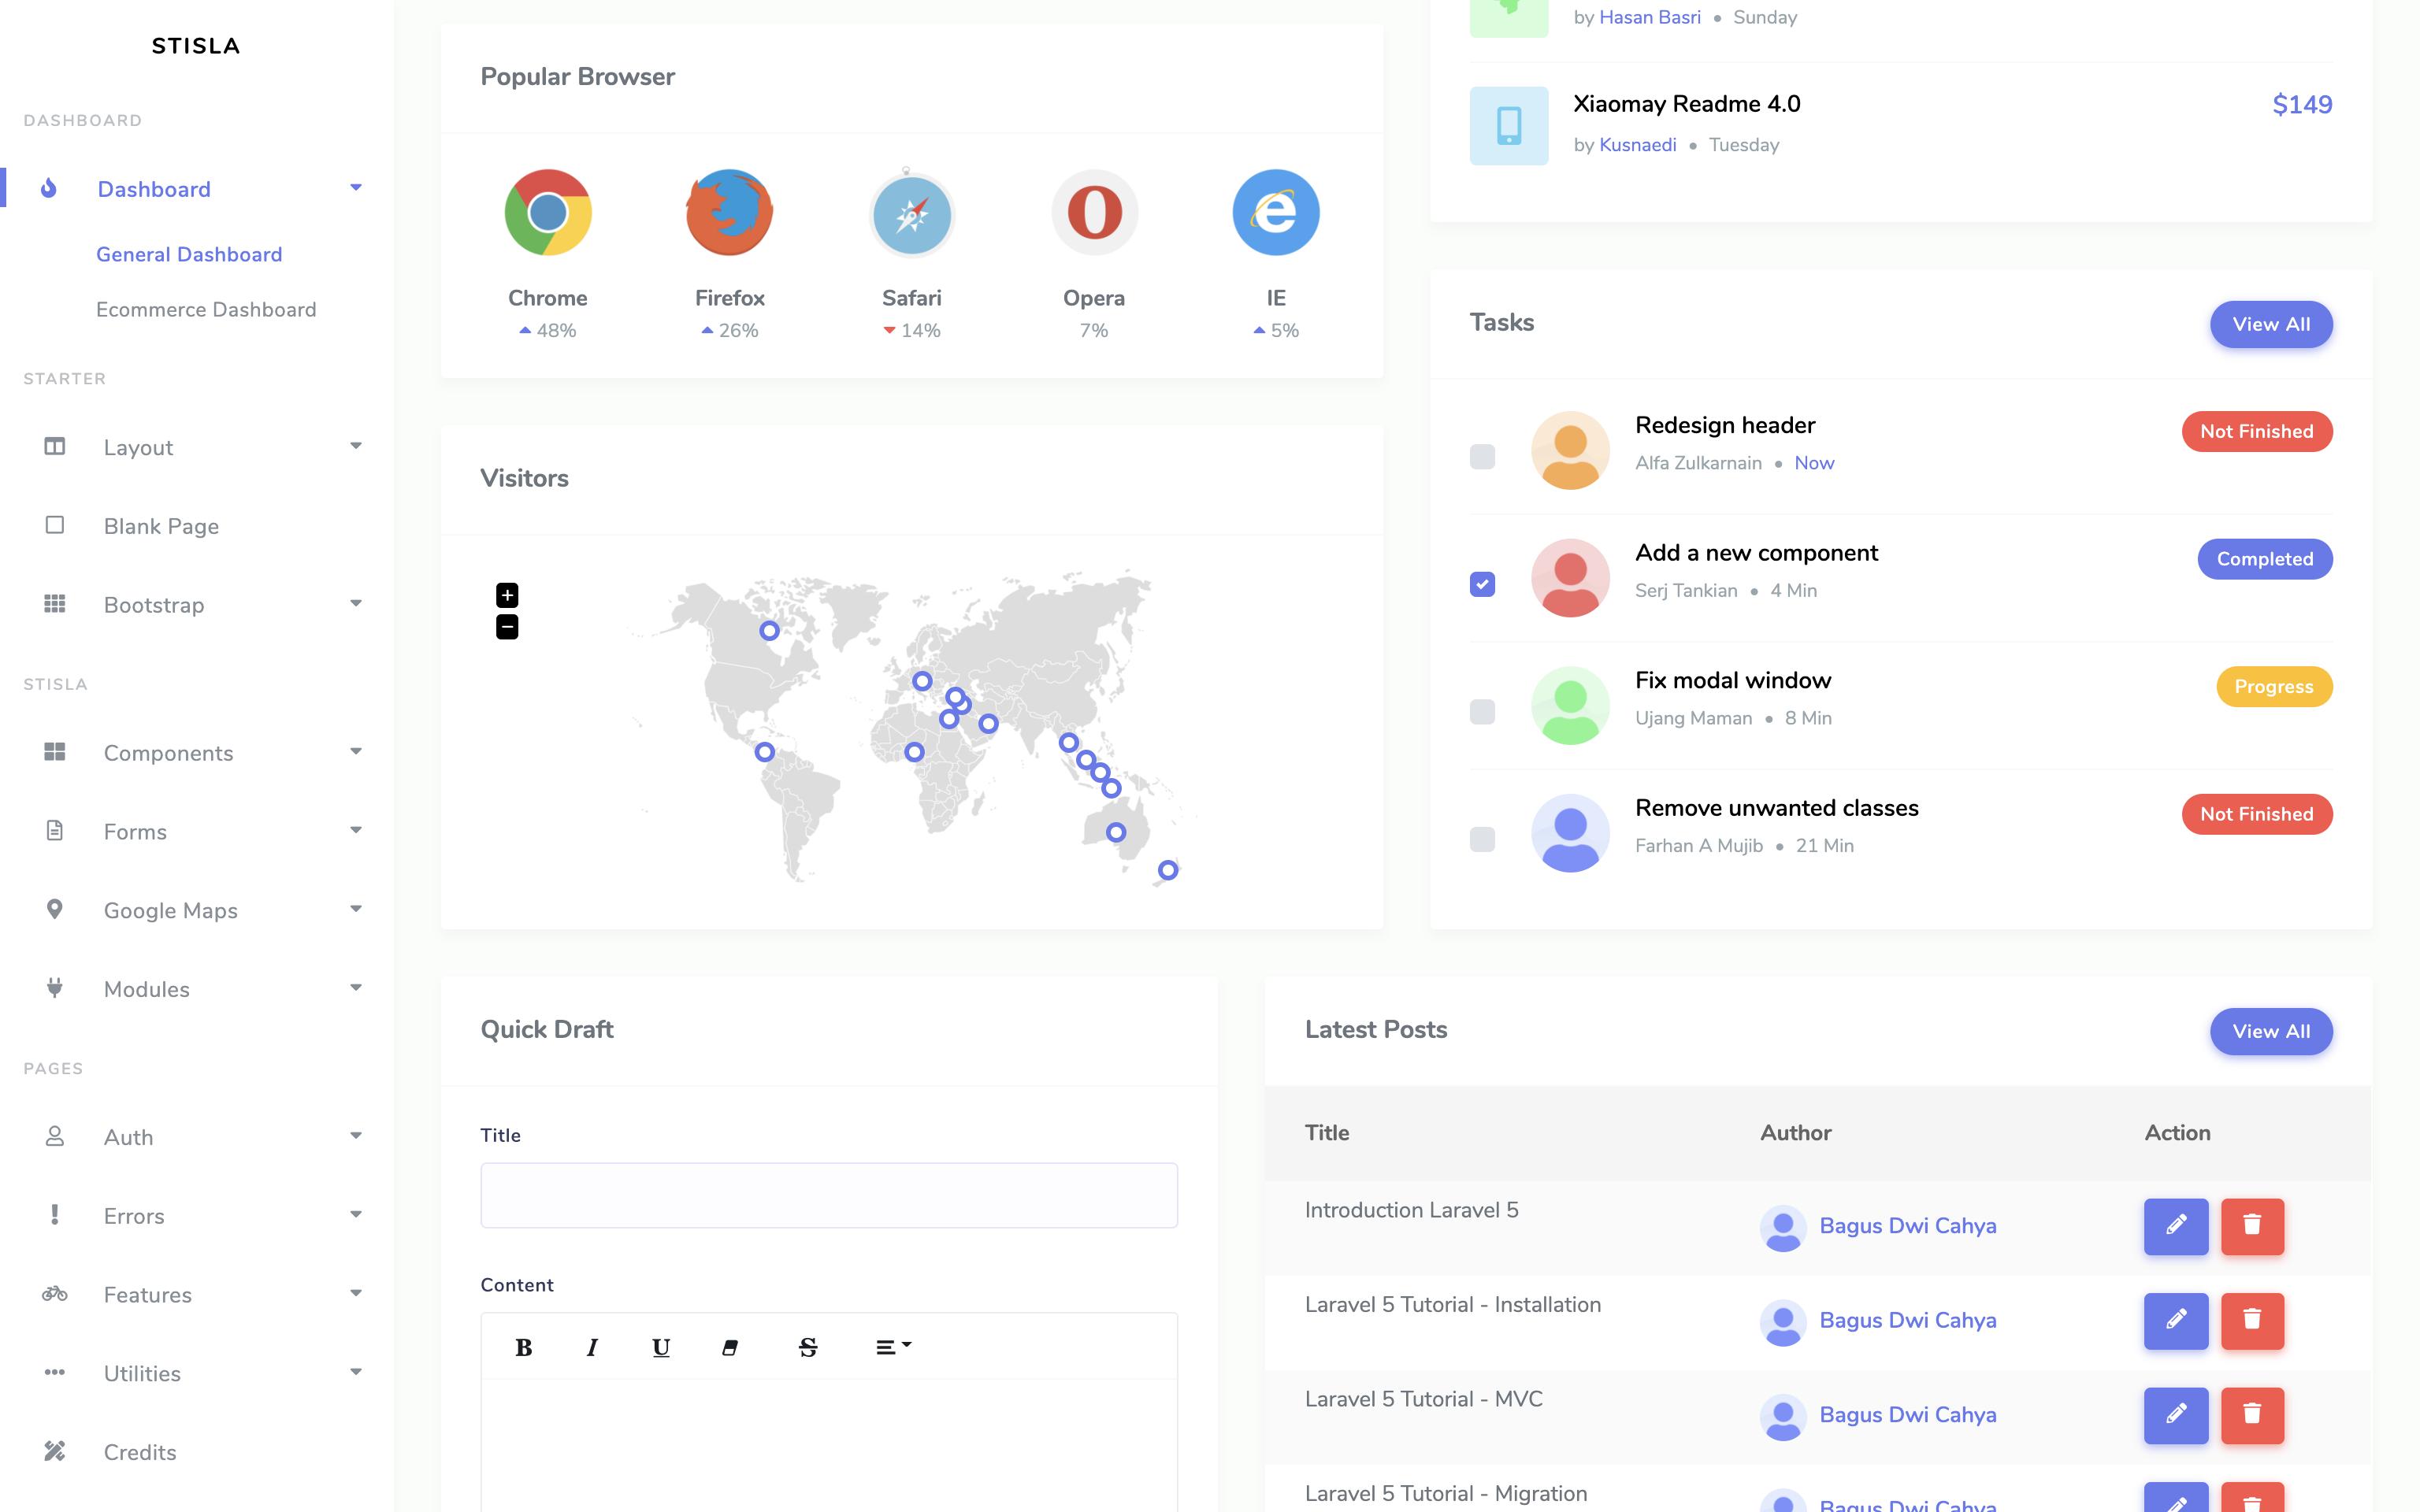Click the STISLA logo text
This screenshot has width=2420, height=1512.
pyautogui.click(x=196, y=46)
